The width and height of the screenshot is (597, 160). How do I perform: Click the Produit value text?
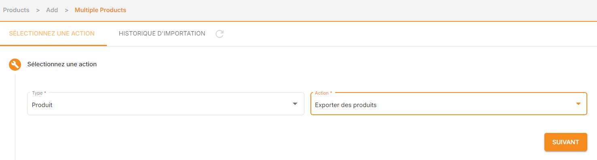click(42, 105)
